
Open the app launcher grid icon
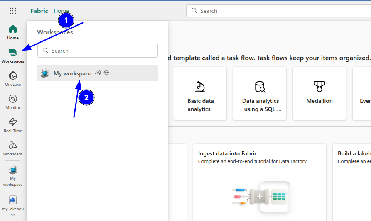point(13,11)
